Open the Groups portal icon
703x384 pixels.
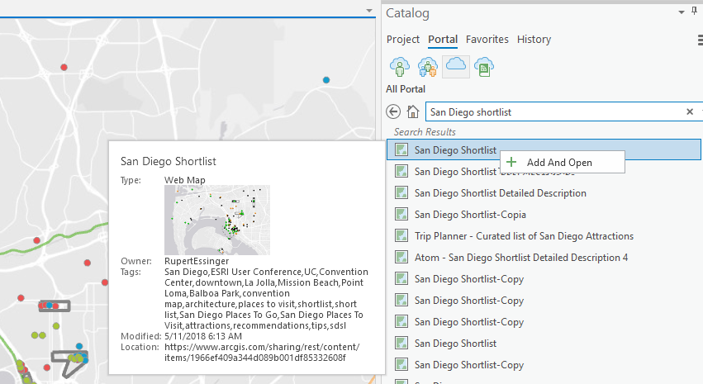point(427,67)
